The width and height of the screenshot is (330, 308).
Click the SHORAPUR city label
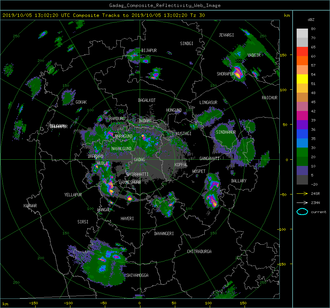[225, 74]
